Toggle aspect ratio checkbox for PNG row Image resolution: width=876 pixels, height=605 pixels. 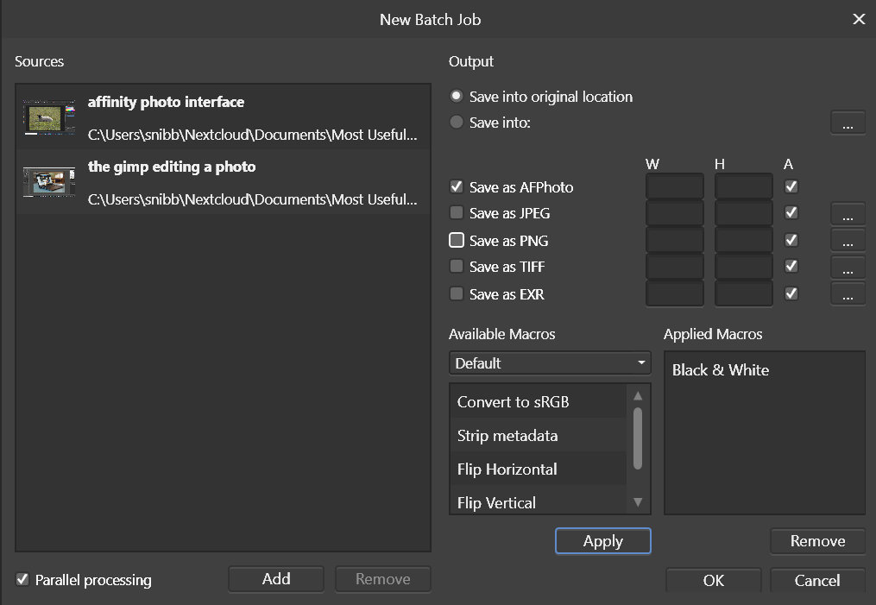click(791, 240)
